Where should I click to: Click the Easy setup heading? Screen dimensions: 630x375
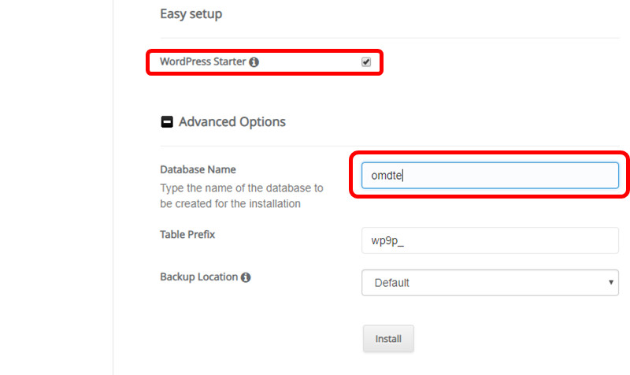(x=191, y=14)
